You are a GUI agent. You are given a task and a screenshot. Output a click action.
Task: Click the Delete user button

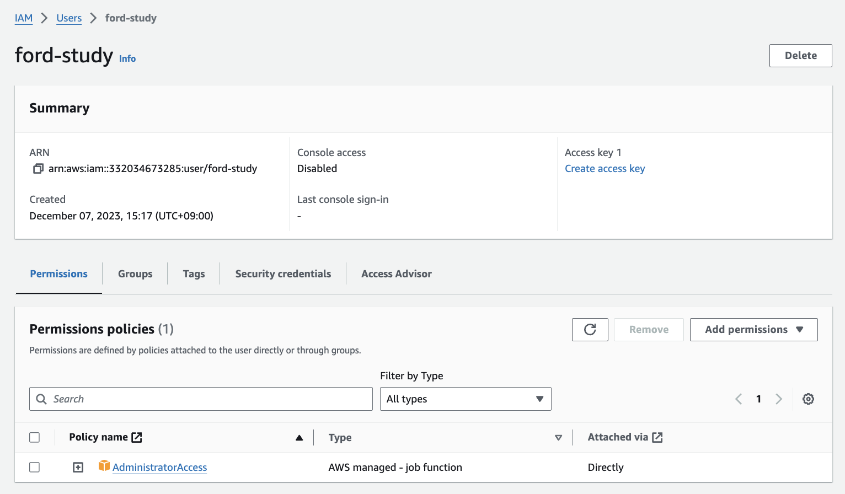800,56
